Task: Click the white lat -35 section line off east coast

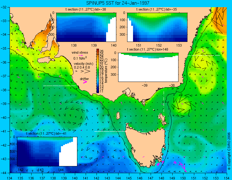Action: (x=204, y=55)
